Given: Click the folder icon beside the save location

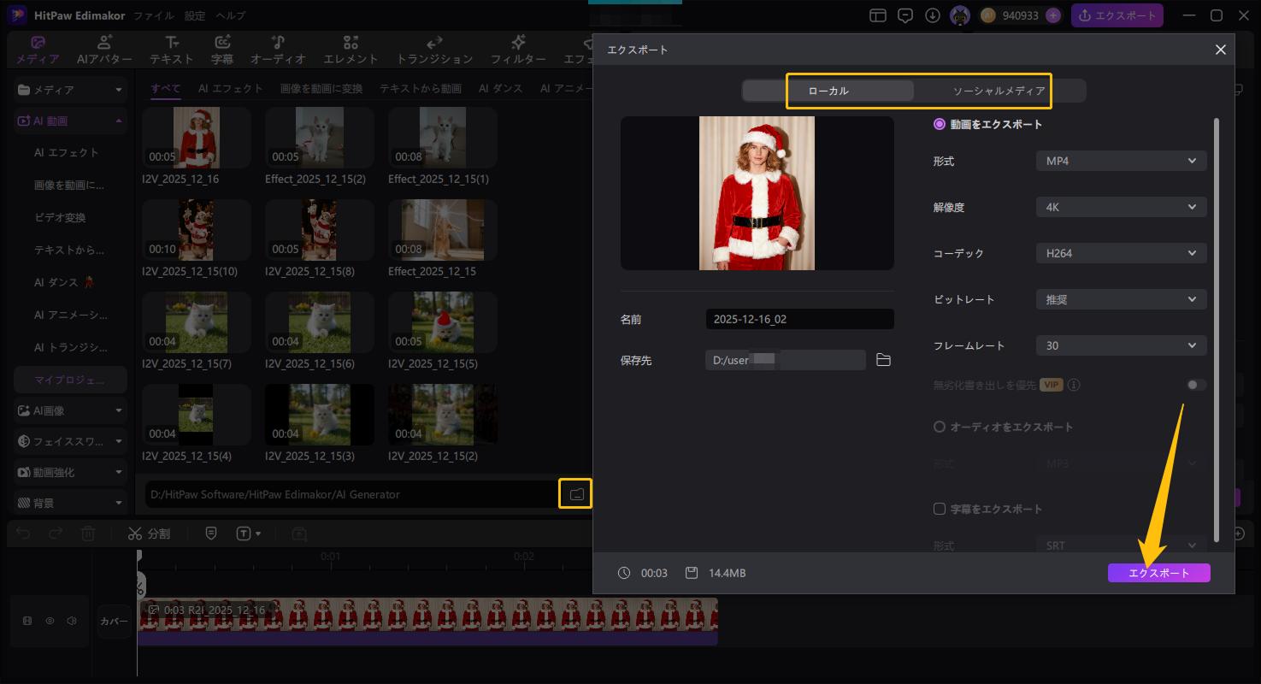Looking at the screenshot, I should (x=883, y=360).
